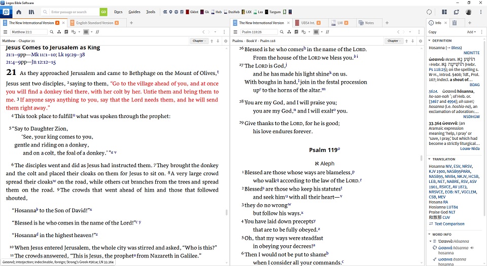
Task: Click the sync refresh icon
Action: pos(429,12)
